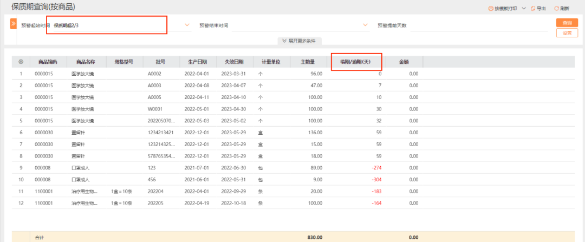
Task: Click the 临期/逾期(天) column header
Action: click(355, 62)
